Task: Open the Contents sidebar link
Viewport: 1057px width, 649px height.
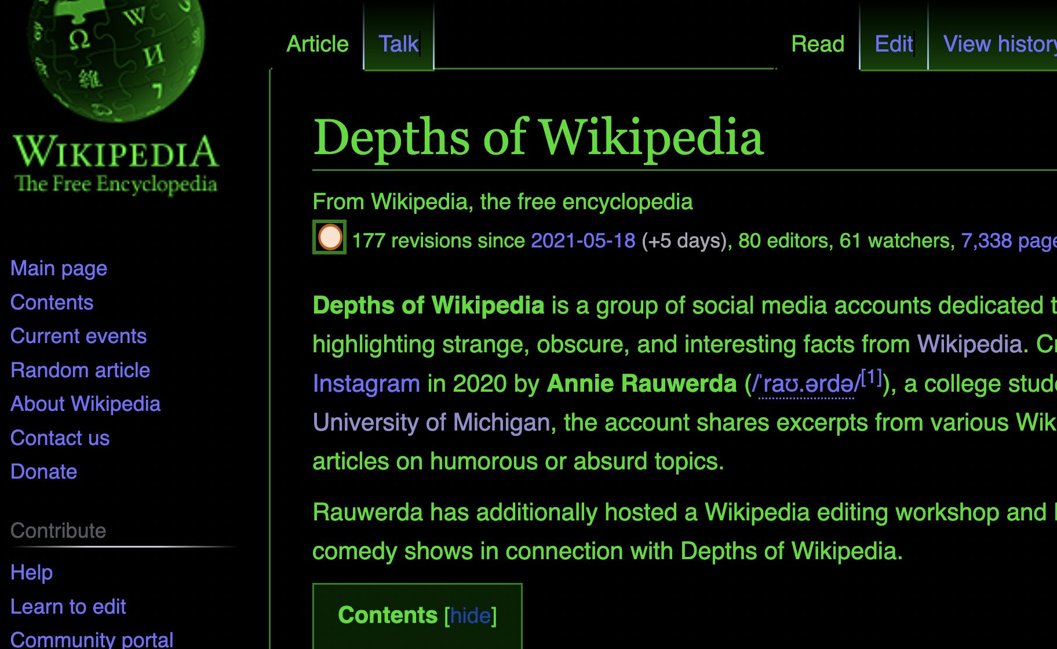Action: click(52, 302)
